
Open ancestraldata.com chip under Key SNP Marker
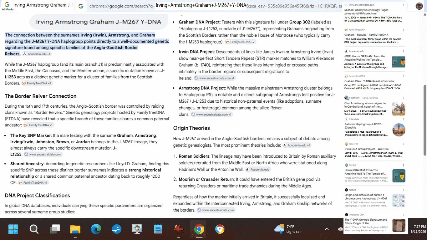click(x=43, y=154)
